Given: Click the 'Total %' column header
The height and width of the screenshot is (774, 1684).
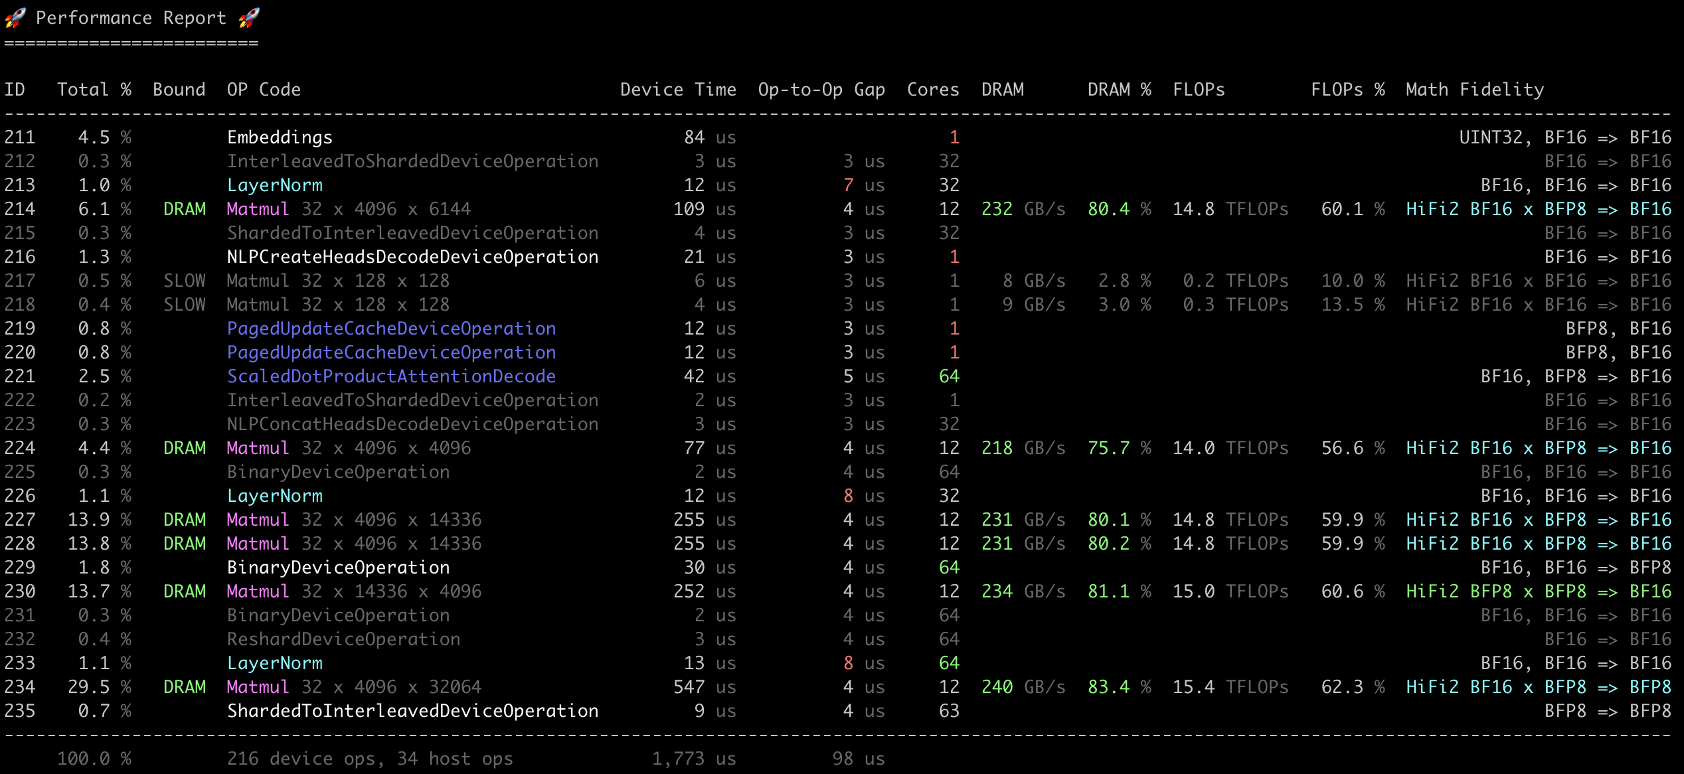Looking at the screenshot, I should (x=94, y=90).
